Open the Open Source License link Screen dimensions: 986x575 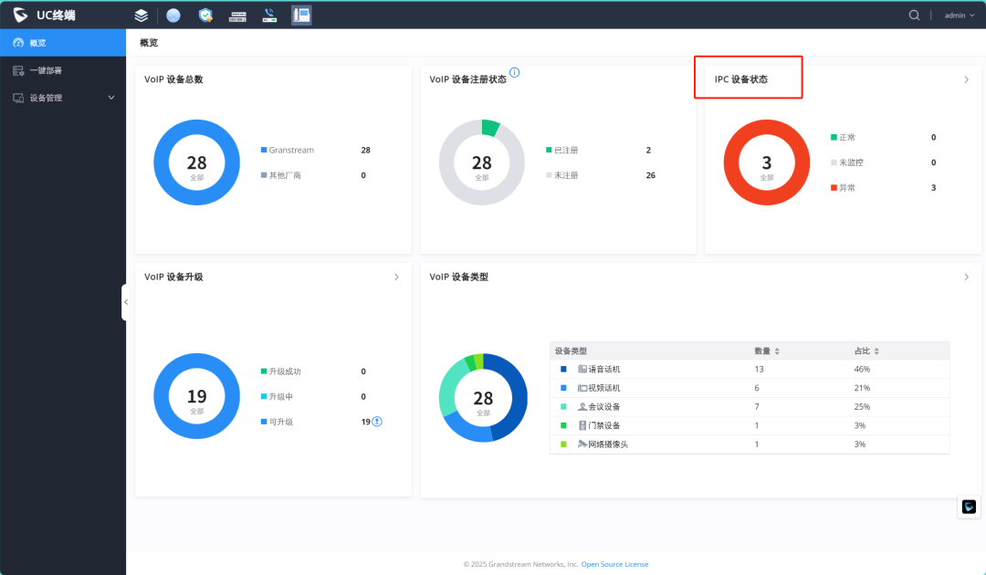(614, 564)
